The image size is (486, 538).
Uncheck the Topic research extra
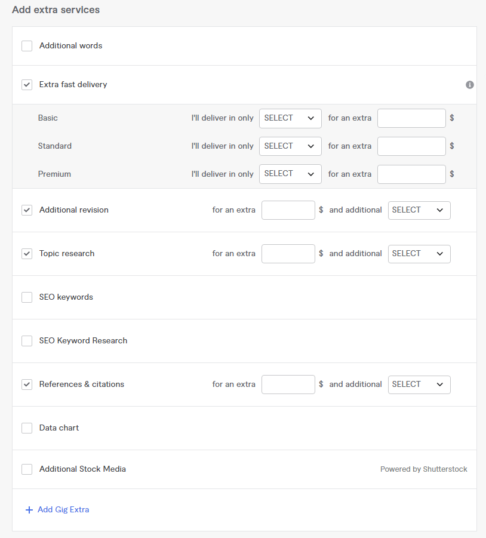point(27,254)
